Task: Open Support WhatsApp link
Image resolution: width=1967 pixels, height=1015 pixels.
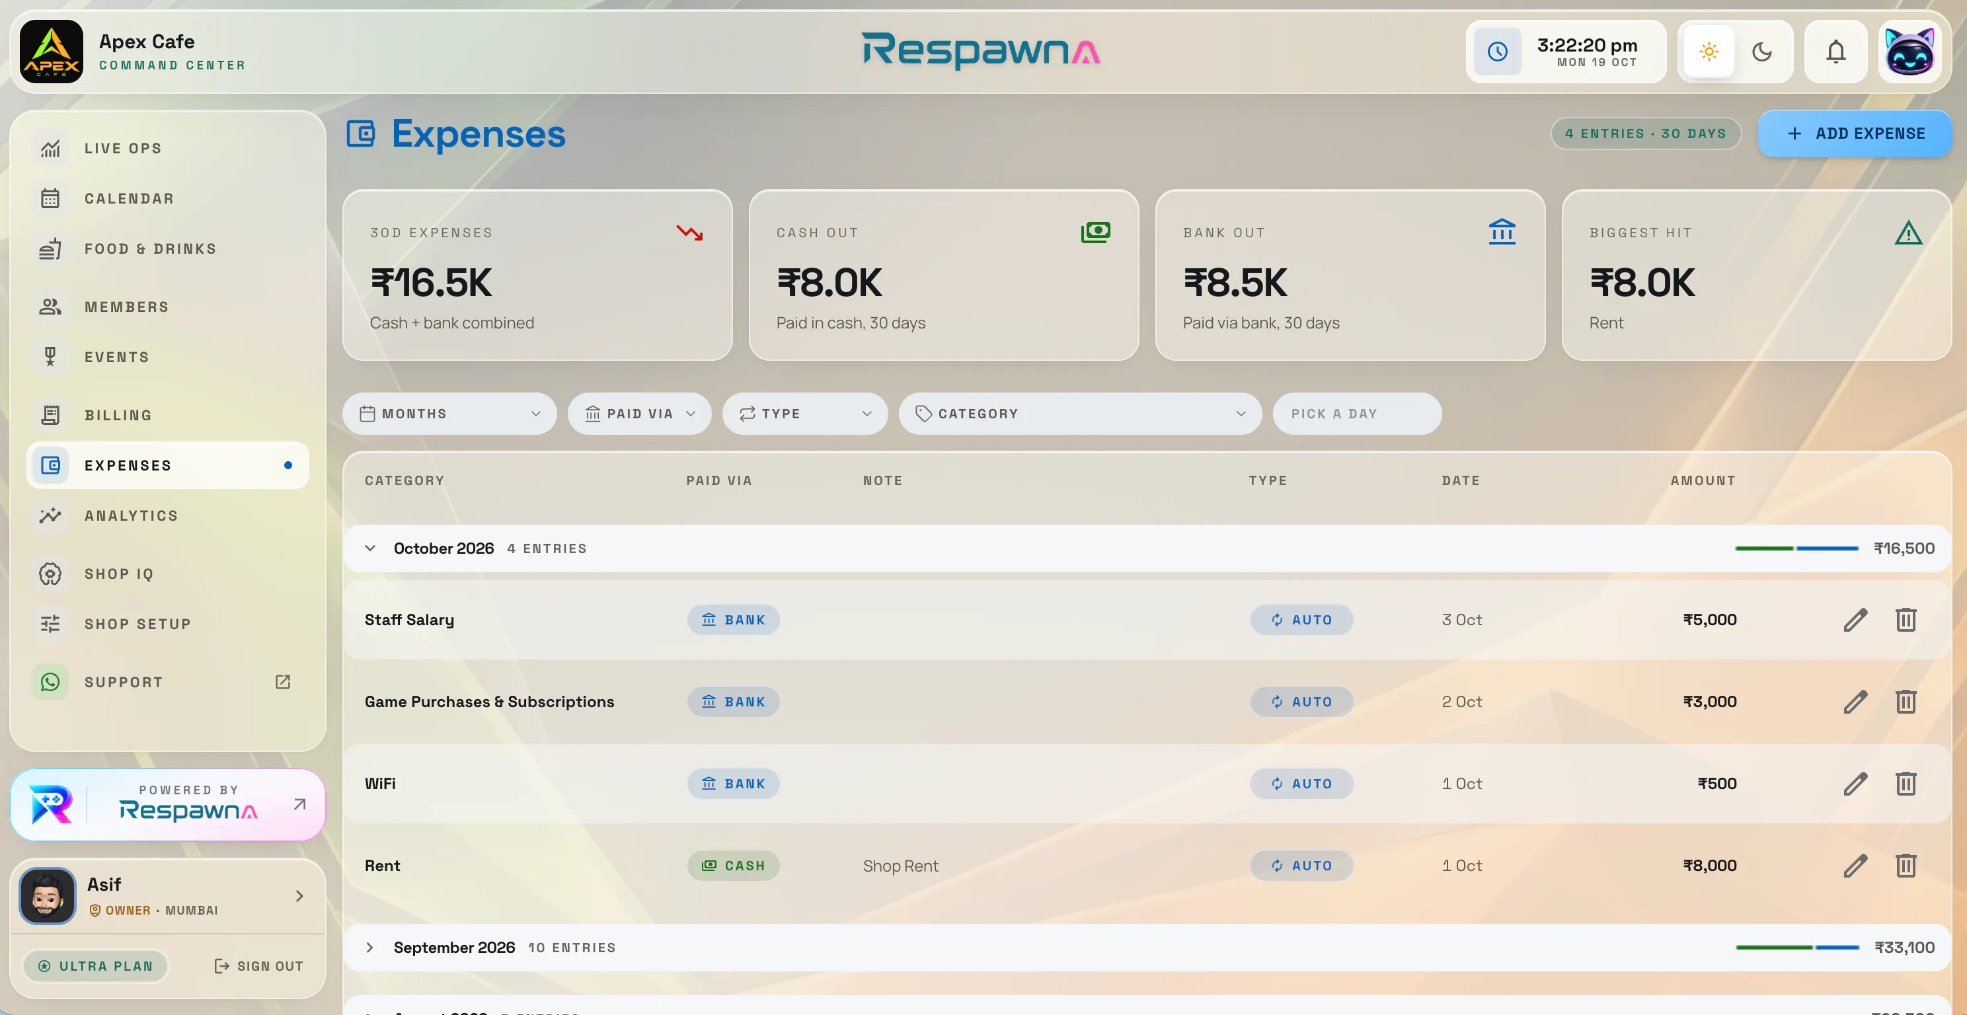Action: pyautogui.click(x=168, y=682)
